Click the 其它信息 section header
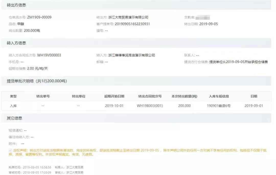The height and width of the screenshot is (175, 276). tap(15, 118)
